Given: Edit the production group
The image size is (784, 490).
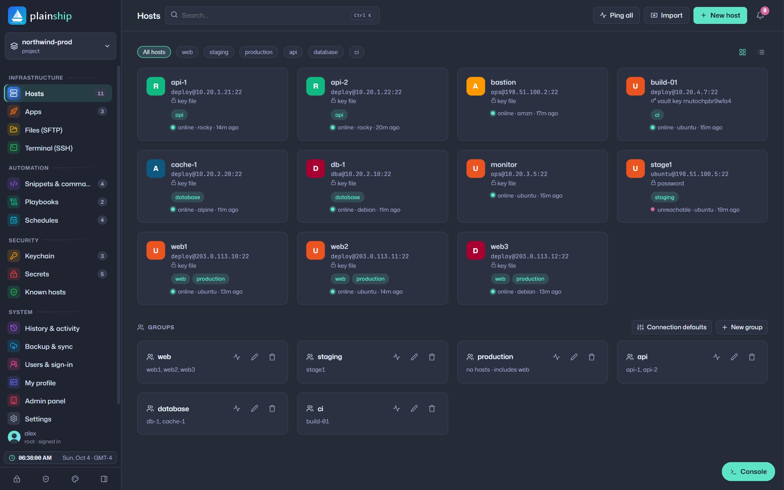Looking at the screenshot, I should click(574, 357).
